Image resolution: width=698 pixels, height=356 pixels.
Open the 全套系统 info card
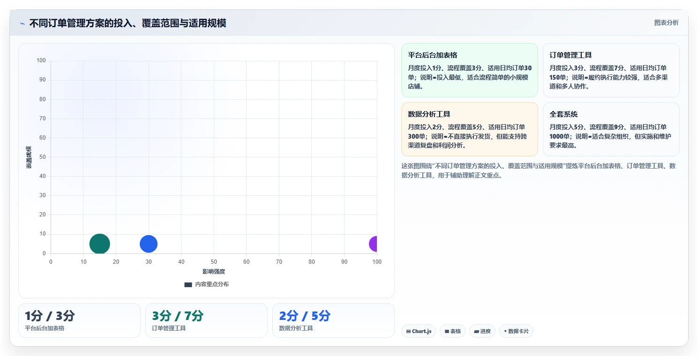tap(611, 129)
